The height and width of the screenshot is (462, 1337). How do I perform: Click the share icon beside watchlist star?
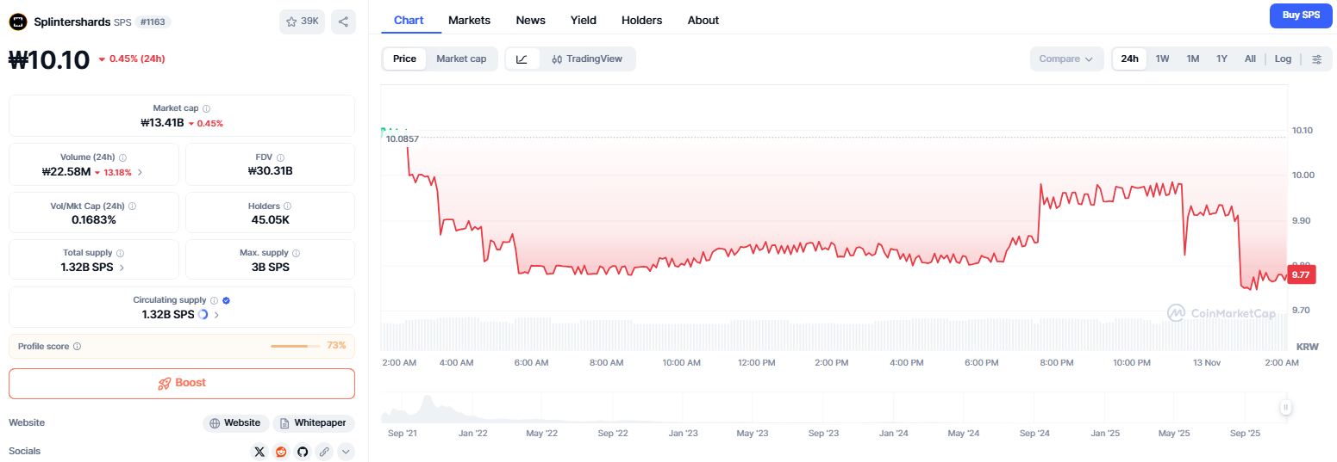point(343,22)
